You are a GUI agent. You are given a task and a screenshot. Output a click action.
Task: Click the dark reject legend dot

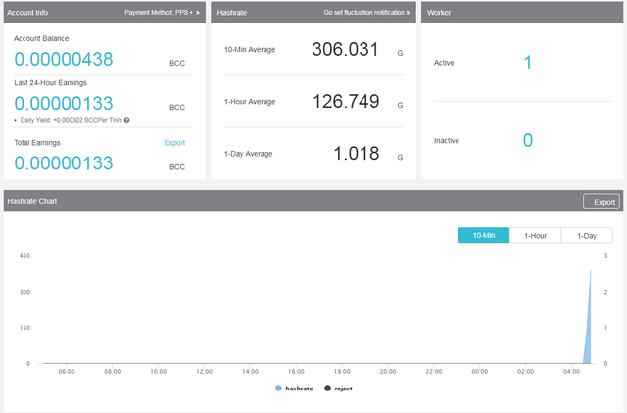(327, 389)
